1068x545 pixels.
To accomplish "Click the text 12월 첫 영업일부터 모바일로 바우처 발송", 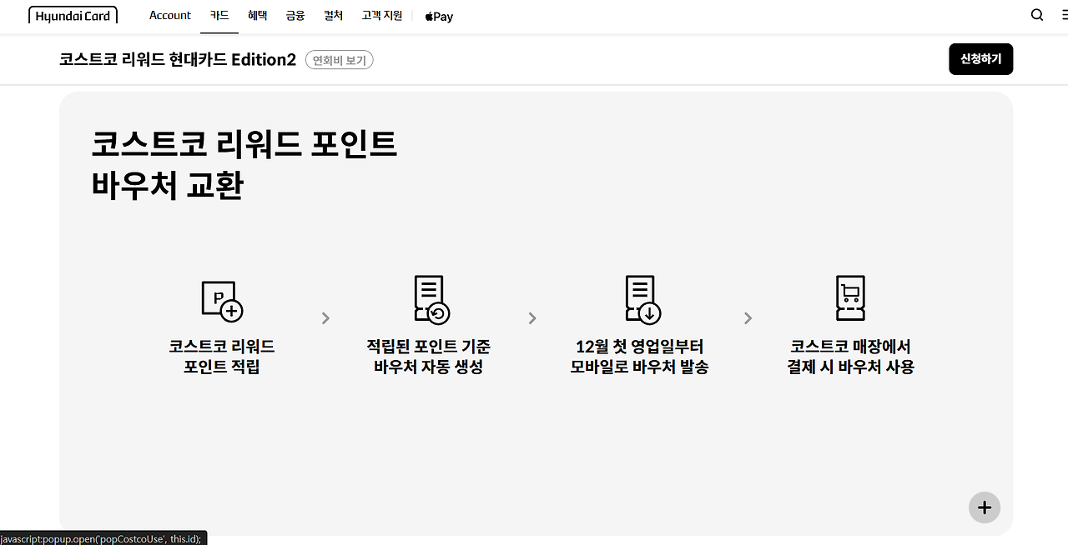I will tap(640, 356).
